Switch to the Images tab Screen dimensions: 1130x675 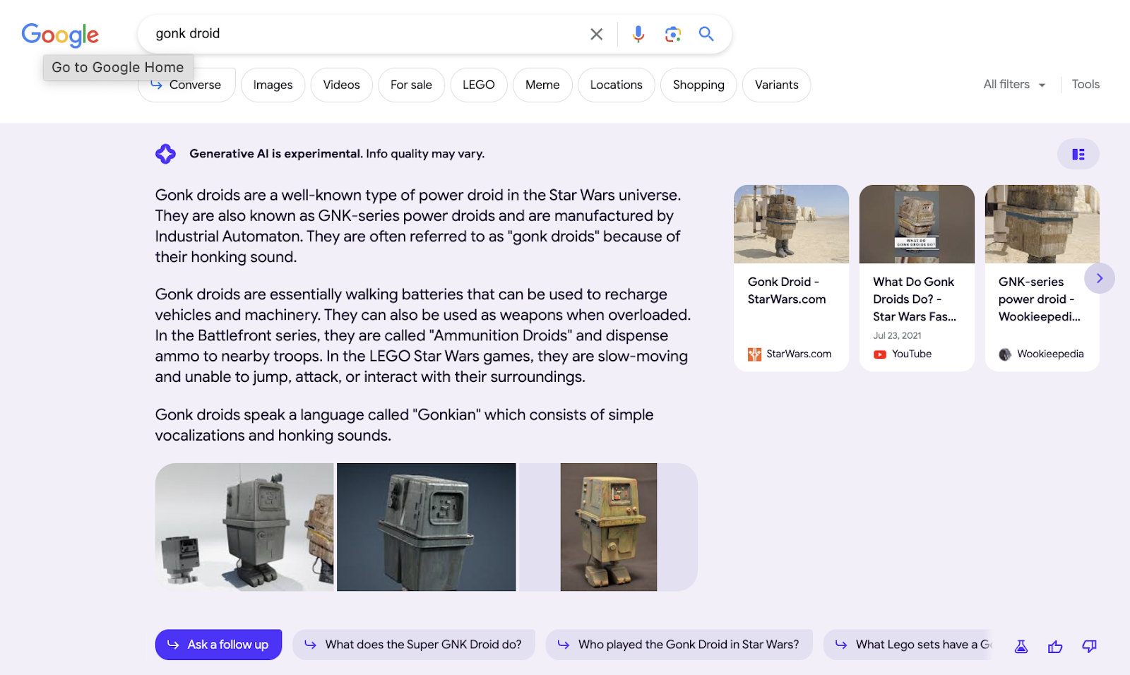point(273,85)
